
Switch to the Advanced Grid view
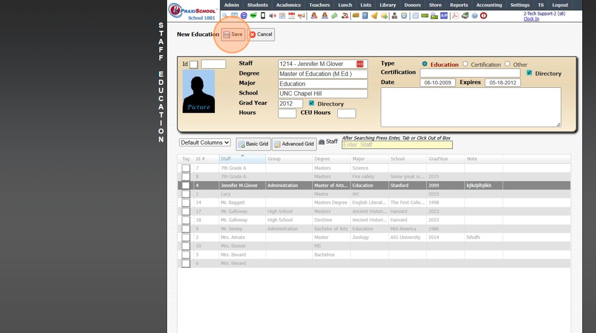click(x=294, y=144)
